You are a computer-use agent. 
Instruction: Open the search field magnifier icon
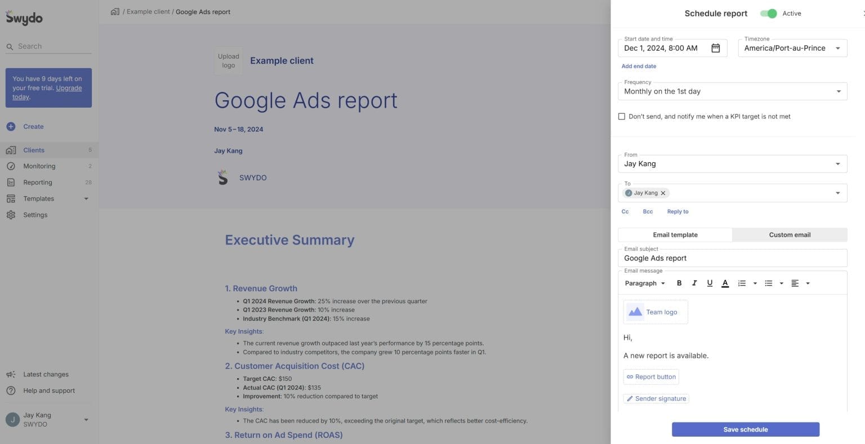[x=9, y=46]
